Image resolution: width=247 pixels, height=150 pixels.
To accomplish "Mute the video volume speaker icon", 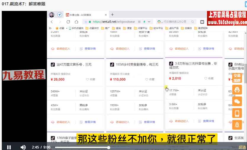I will pos(23,147).
